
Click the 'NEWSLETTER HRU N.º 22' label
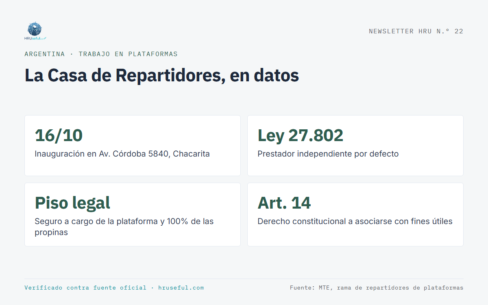pos(416,31)
